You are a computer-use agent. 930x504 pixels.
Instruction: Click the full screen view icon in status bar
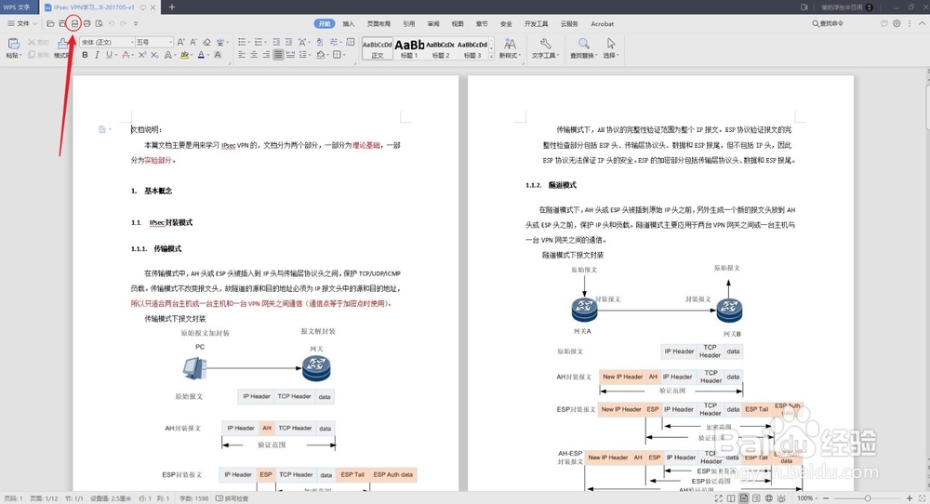(x=718, y=498)
